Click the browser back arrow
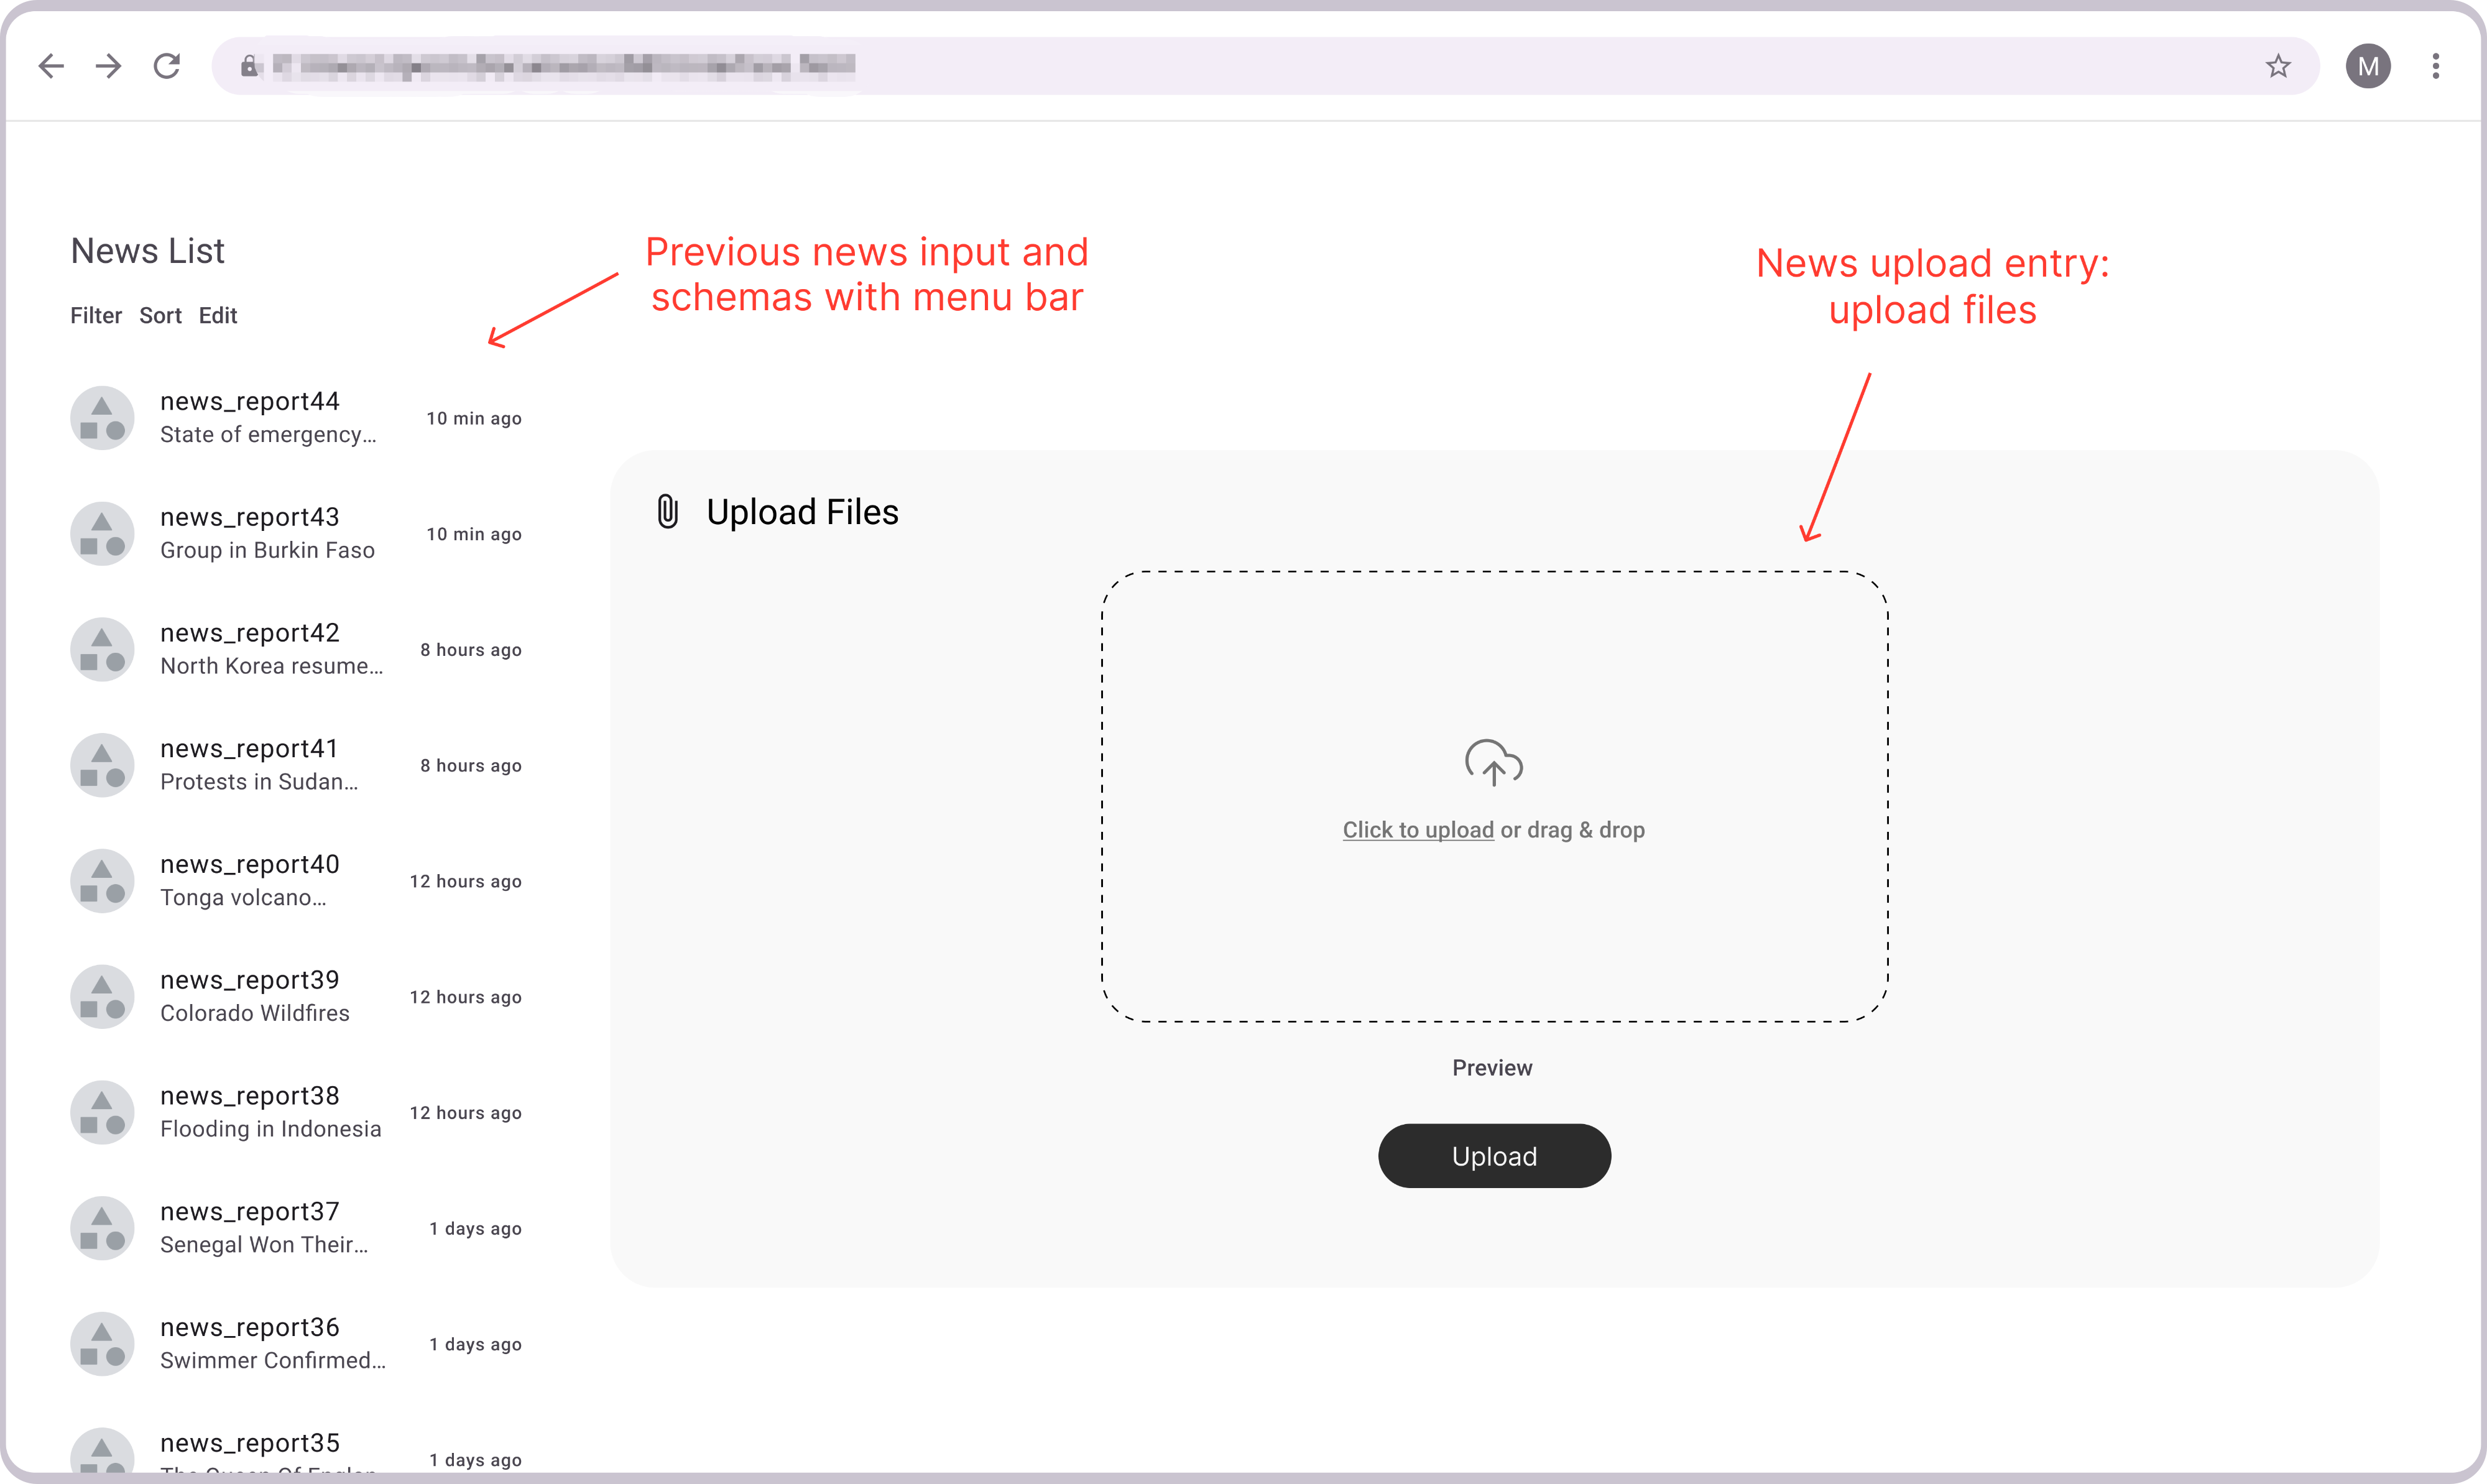This screenshot has width=2487, height=1484. (x=51, y=66)
